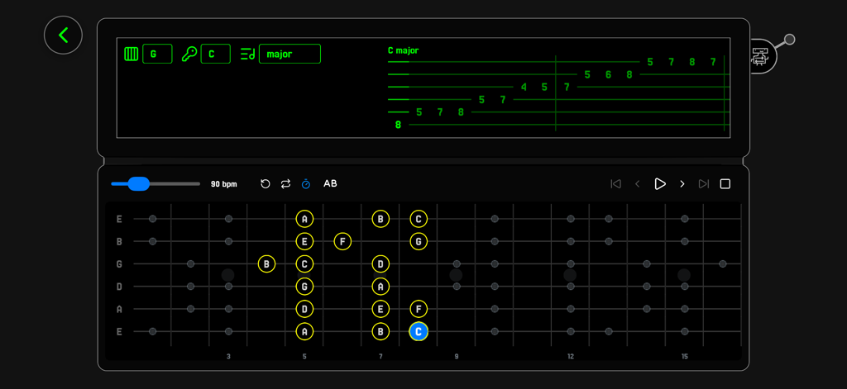Viewport: 847px width, 389px height.
Task: Click the highlighted tab number 8 on bottom line
Action: 398,125
